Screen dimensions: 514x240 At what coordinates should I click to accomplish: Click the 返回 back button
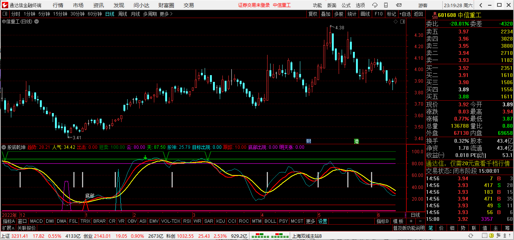tap(418, 14)
